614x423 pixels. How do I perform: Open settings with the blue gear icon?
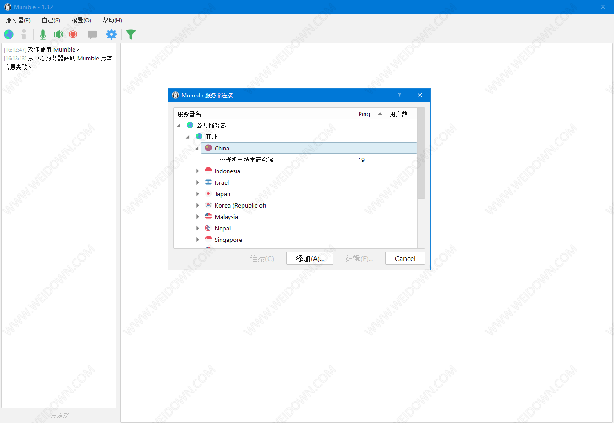point(111,34)
